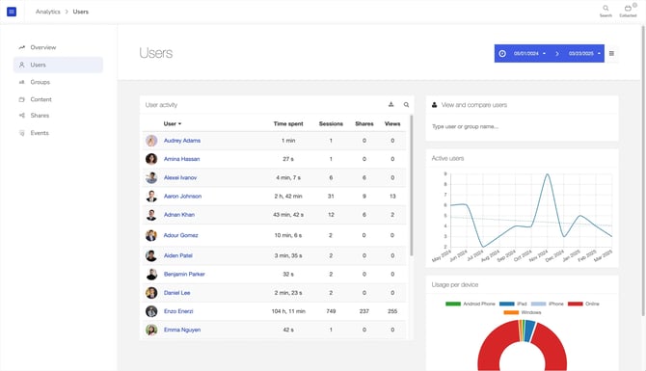Open the Events section
The image size is (646, 371).
point(40,133)
